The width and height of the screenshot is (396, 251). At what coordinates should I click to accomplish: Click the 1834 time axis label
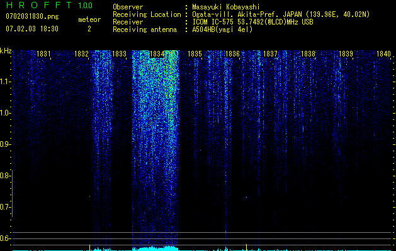(x=157, y=54)
